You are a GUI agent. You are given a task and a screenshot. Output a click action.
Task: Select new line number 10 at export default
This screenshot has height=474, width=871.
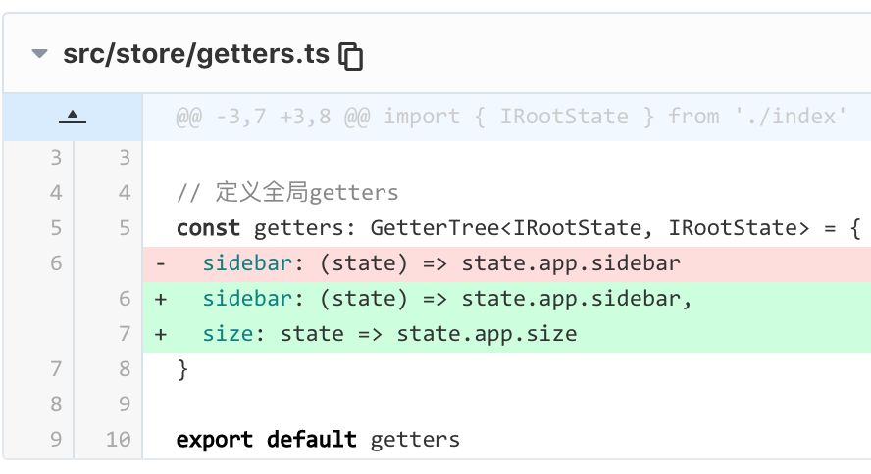click(119, 440)
